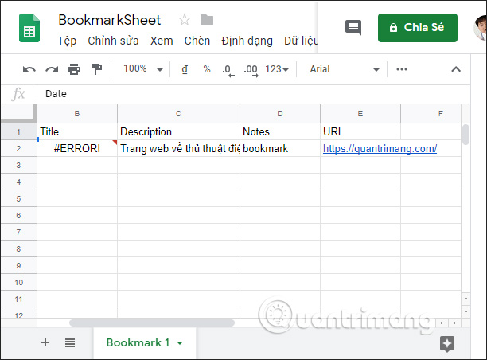This screenshot has width=487, height=360.
Task: Open the Định dạng menu
Action: pyautogui.click(x=247, y=41)
